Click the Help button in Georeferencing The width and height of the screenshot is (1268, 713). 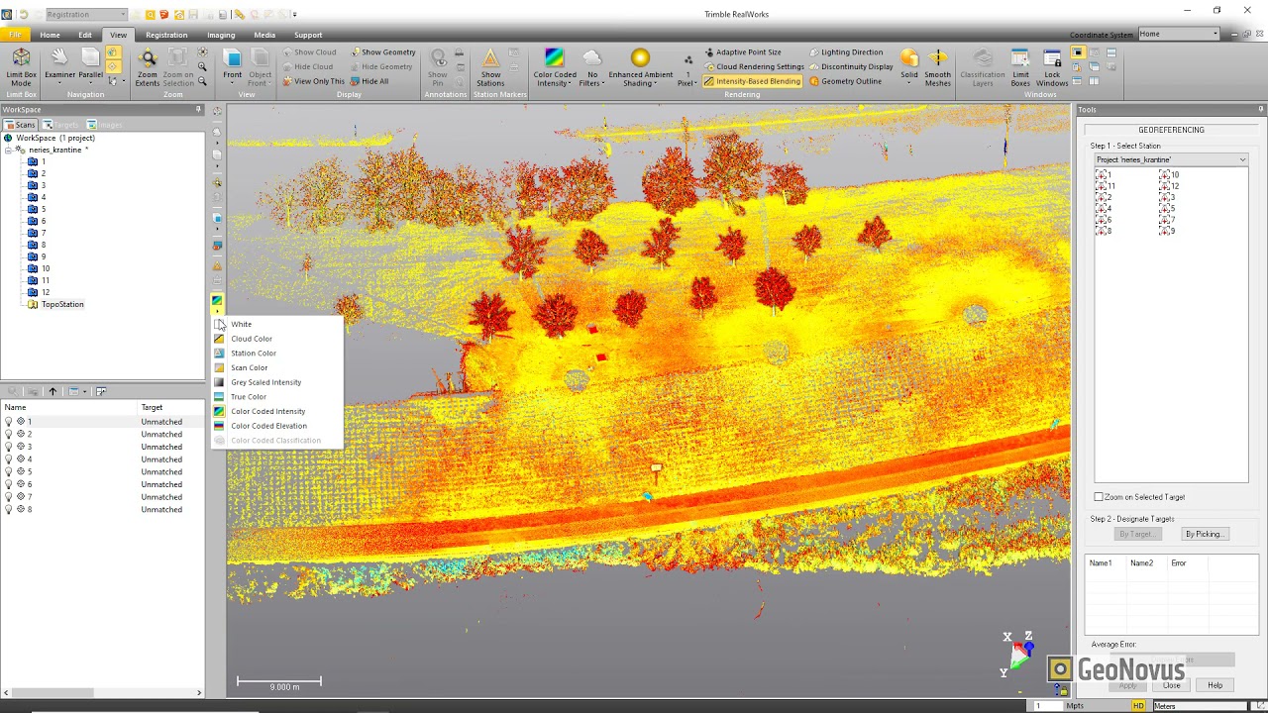point(1215,685)
